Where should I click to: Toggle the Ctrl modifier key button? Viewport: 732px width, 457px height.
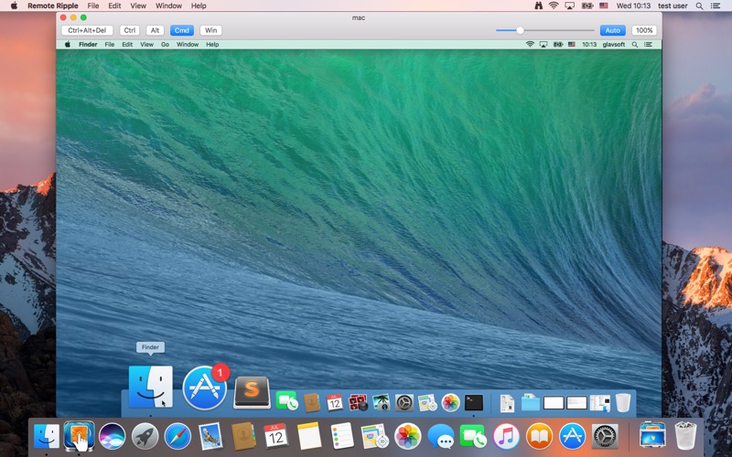[129, 30]
